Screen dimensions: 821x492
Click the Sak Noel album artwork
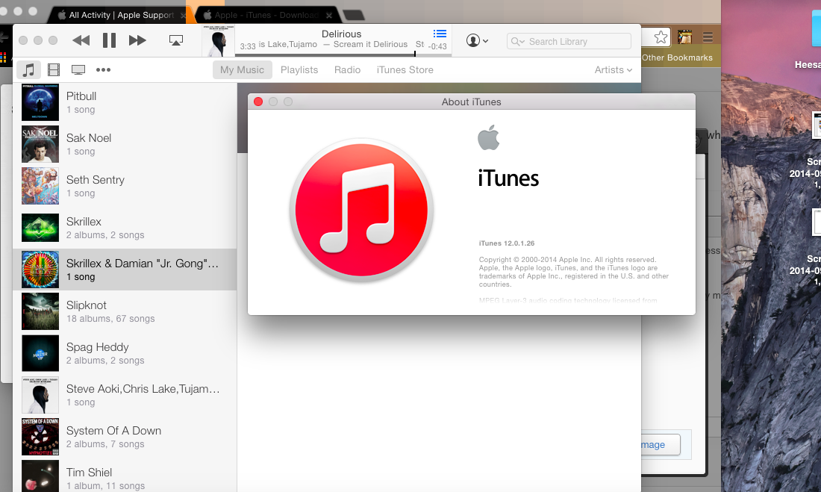click(40, 144)
